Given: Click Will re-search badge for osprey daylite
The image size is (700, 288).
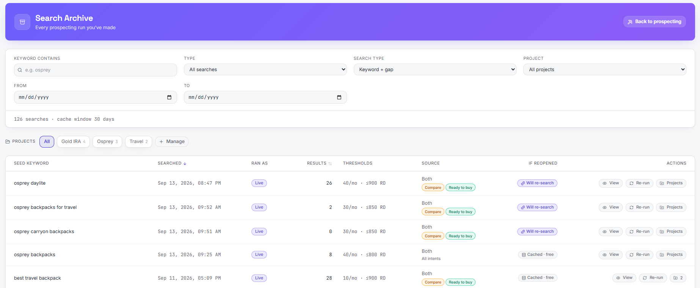Looking at the screenshot, I should point(537,183).
